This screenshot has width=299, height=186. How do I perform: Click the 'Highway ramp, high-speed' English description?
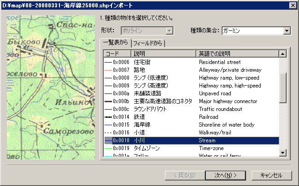pos(230,86)
